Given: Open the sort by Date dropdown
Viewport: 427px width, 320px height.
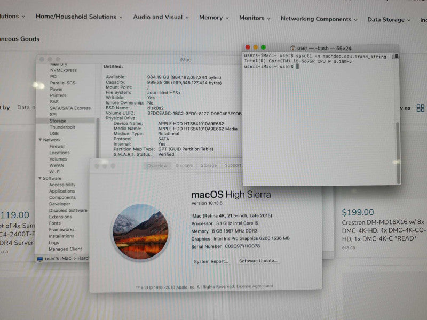Looking at the screenshot, I should pyautogui.click(x=26, y=108).
